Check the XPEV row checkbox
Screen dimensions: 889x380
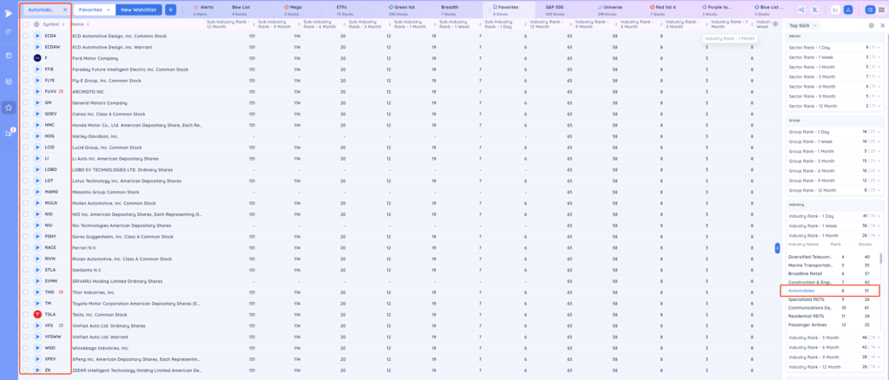click(x=25, y=359)
